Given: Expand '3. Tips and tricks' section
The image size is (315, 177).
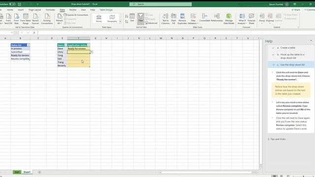Looking at the screenshot, I should [277, 139].
